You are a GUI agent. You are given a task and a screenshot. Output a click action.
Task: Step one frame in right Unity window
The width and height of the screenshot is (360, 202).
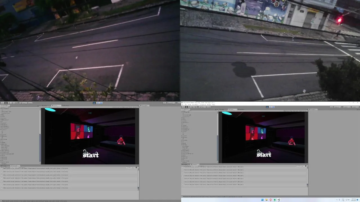tap(273, 107)
